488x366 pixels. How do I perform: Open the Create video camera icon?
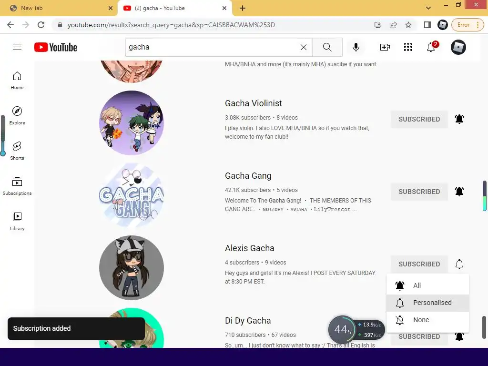(x=385, y=47)
